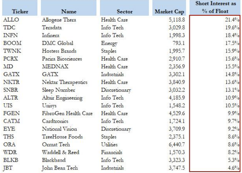Click the BOOM ticker cell
This screenshot has height=173, width=242.
point(12,43)
